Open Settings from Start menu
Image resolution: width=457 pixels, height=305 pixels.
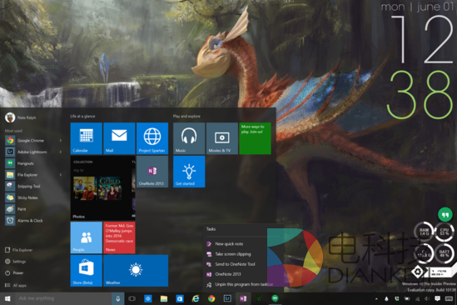pos(16,262)
